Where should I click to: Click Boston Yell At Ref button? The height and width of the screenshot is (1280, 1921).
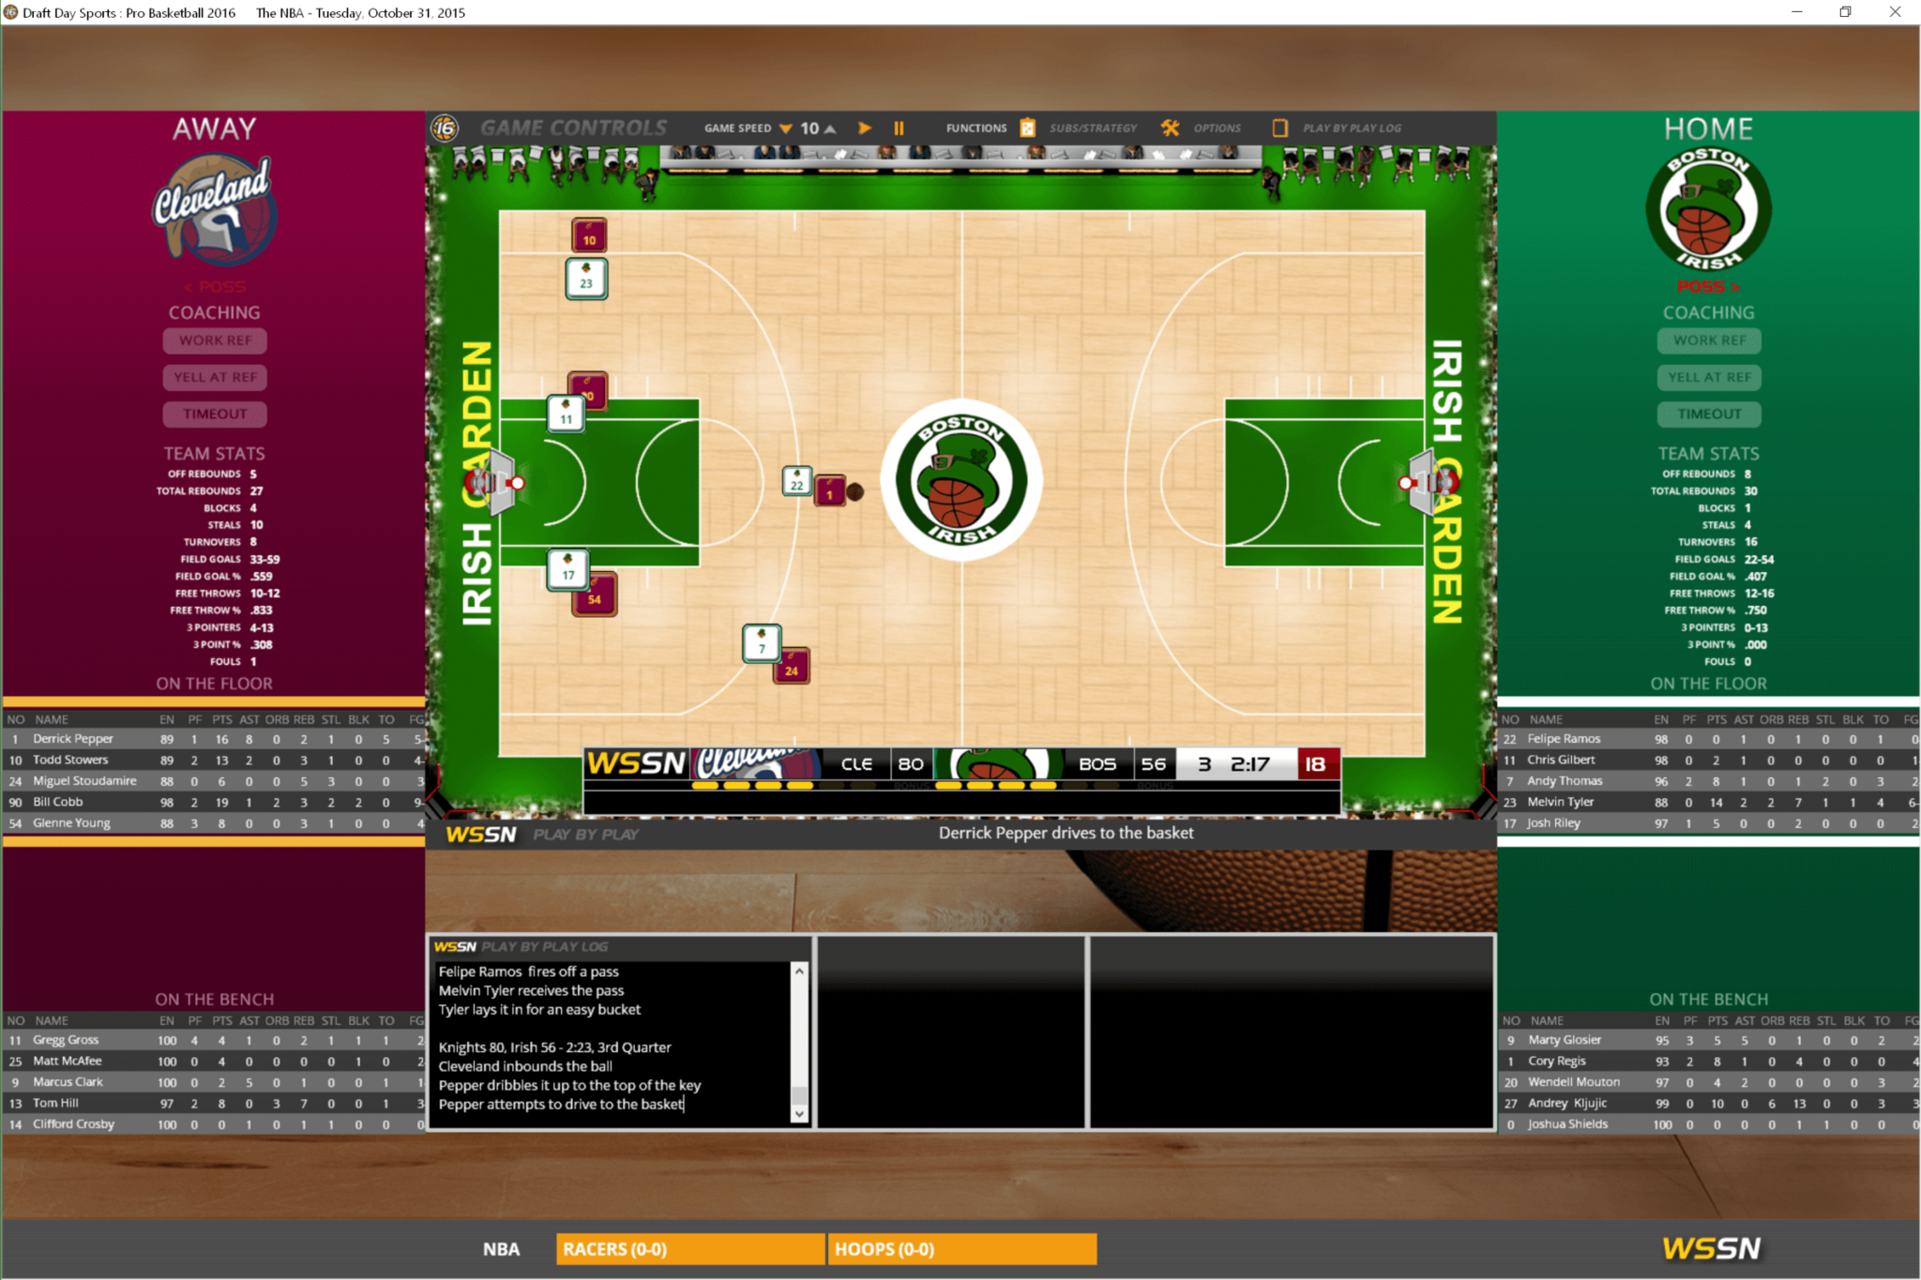coord(1709,377)
